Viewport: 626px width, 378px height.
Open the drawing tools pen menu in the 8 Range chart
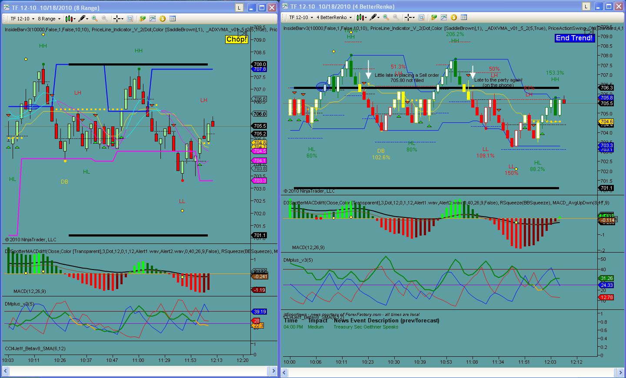83,19
